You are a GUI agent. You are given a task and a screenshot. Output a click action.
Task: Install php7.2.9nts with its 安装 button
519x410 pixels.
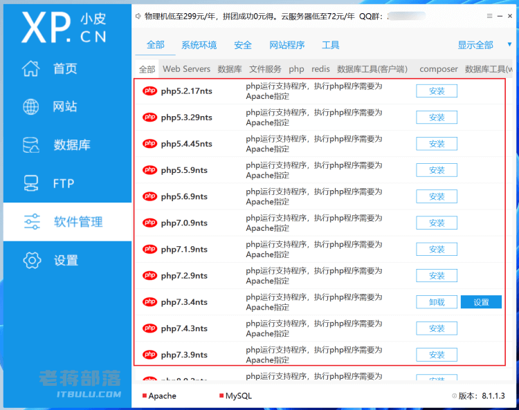[437, 275]
